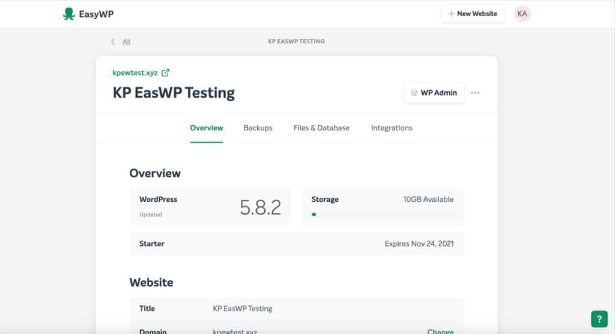Open the KA user avatar menu
615x334 pixels.
[x=522, y=14]
